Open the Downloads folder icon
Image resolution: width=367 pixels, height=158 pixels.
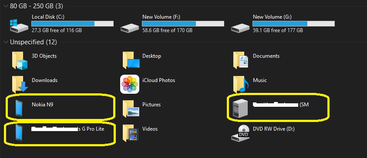(x=20, y=84)
